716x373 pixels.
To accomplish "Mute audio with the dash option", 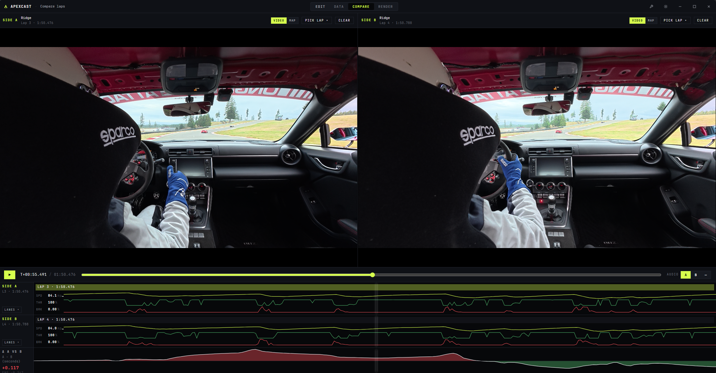I will click(706, 275).
